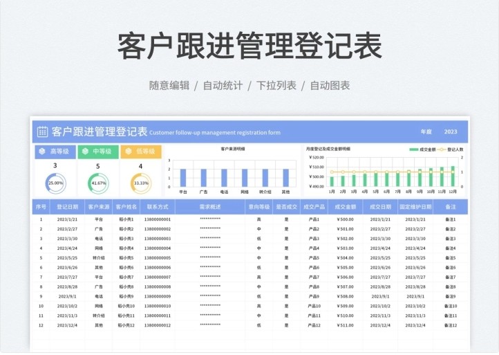Click the 是否成交 column header
499x355 pixels.
286,207
